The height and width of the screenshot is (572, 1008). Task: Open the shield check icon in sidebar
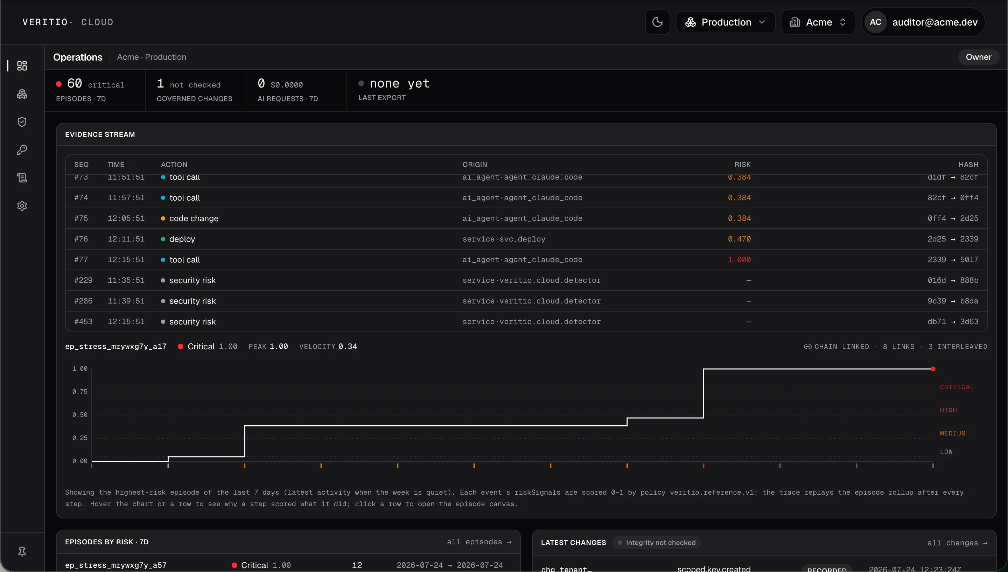pos(22,122)
